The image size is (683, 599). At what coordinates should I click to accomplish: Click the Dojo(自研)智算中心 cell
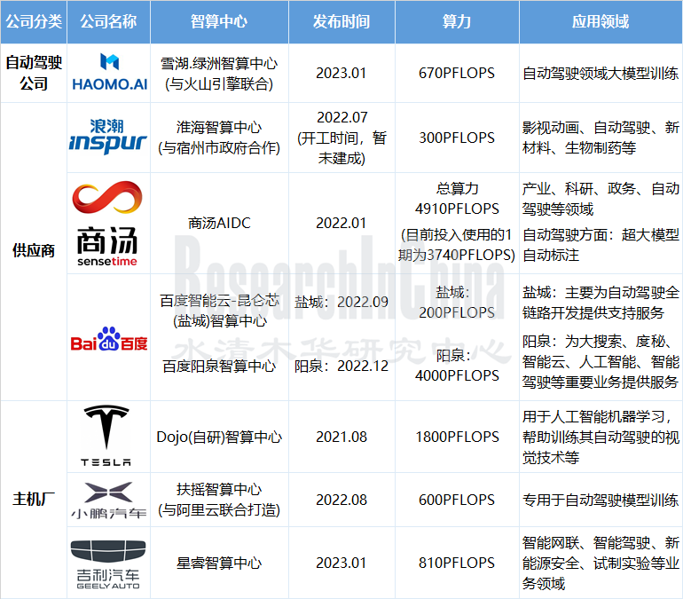[219, 437]
